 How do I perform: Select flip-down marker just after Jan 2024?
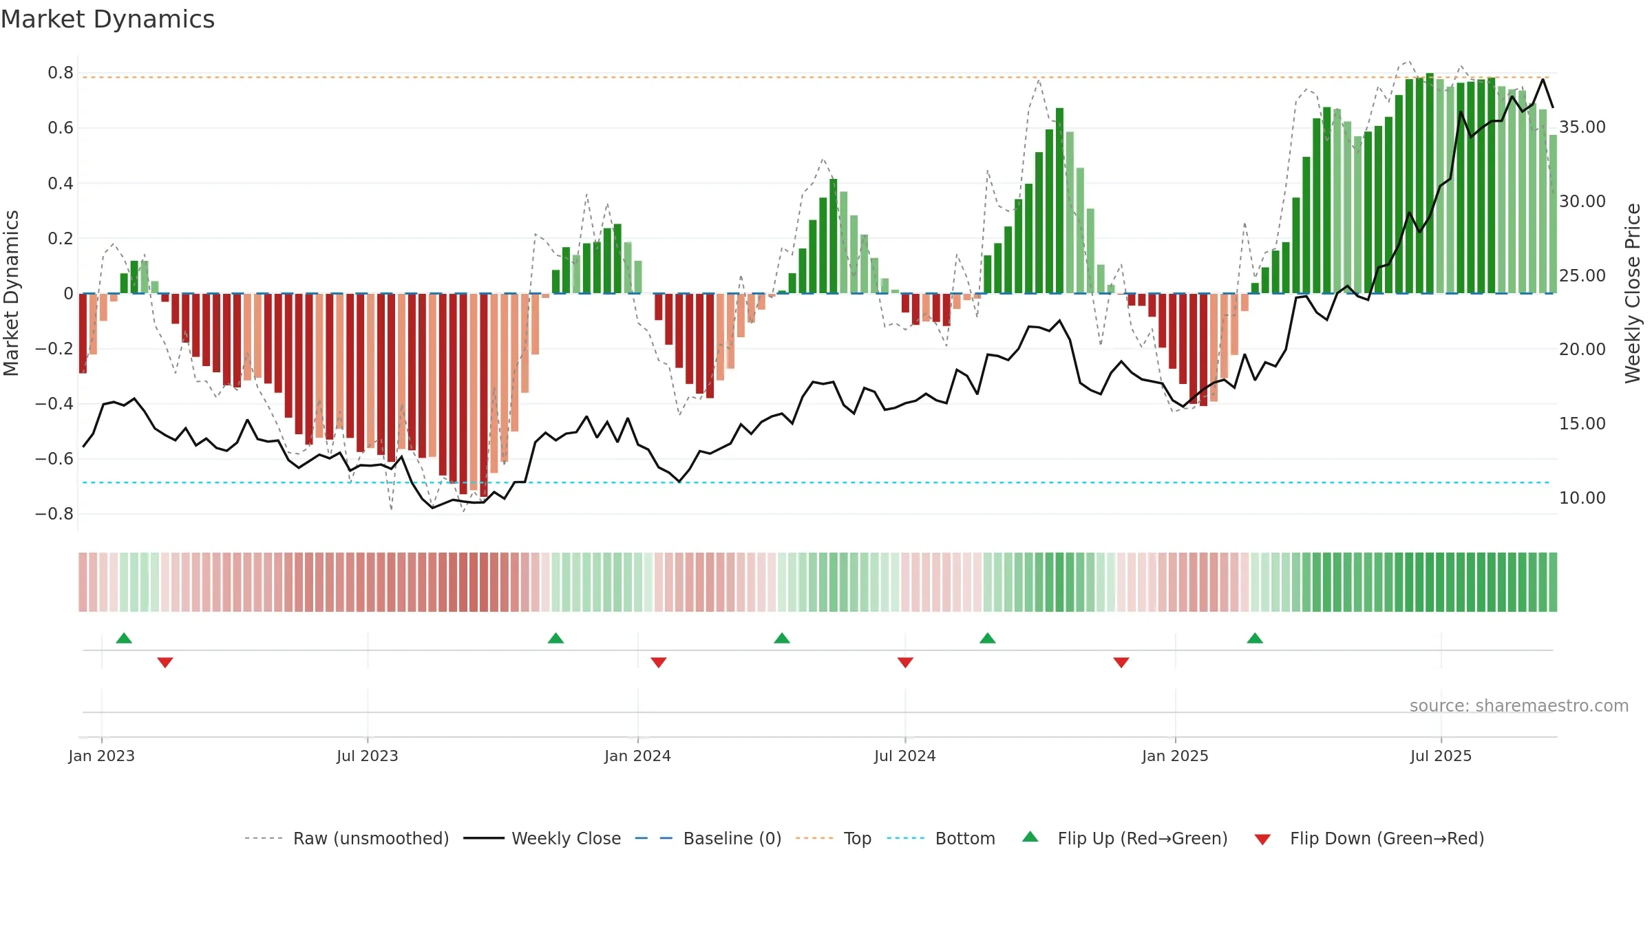pos(659,662)
